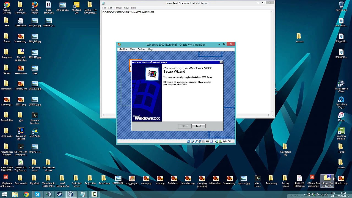Switch to Notepad via taskbar icon
Viewport: 352px width, 198px height.
coord(82,194)
